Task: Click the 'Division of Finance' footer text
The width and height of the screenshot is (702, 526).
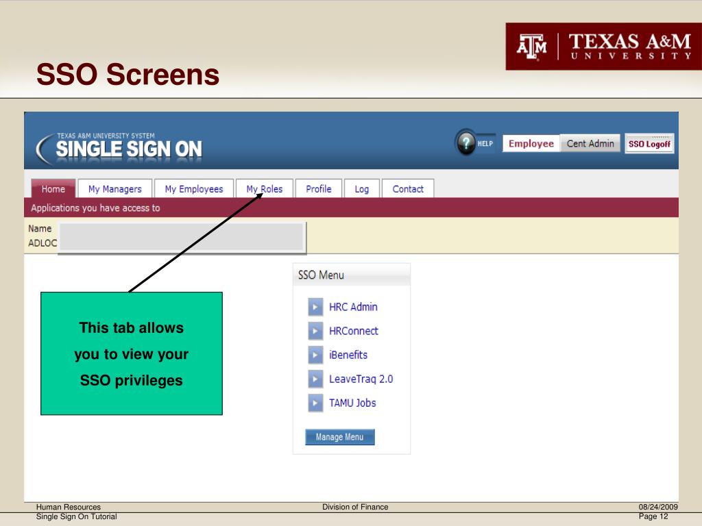Action: [x=355, y=507]
